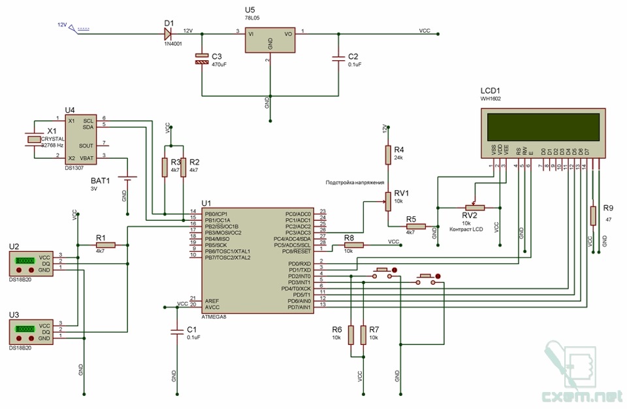Click the PB0/ICP1 pin label
This screenshot has width=627, height=409.
click(x=216, y=214)
